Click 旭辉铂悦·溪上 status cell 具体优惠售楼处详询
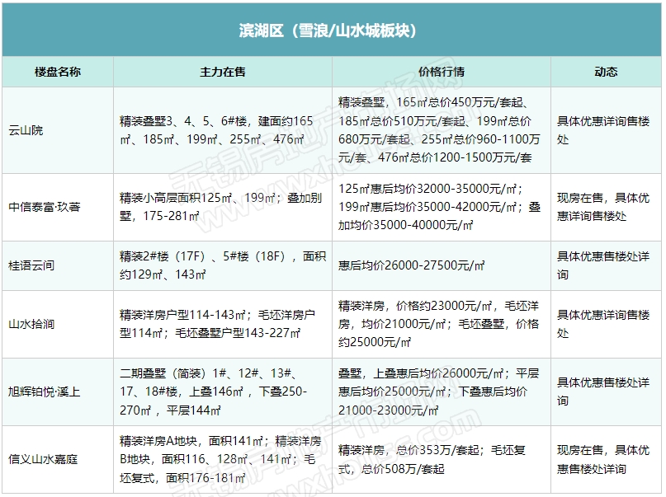The width and height of the screenshot is (666, 497). pyautogui.click(x=607, y=392)
